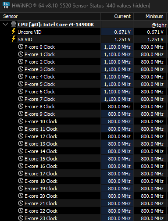Click the clock icon for P-core 3 Clock
The height and width of the screenshot is (221, 168).
click(21, 69)
